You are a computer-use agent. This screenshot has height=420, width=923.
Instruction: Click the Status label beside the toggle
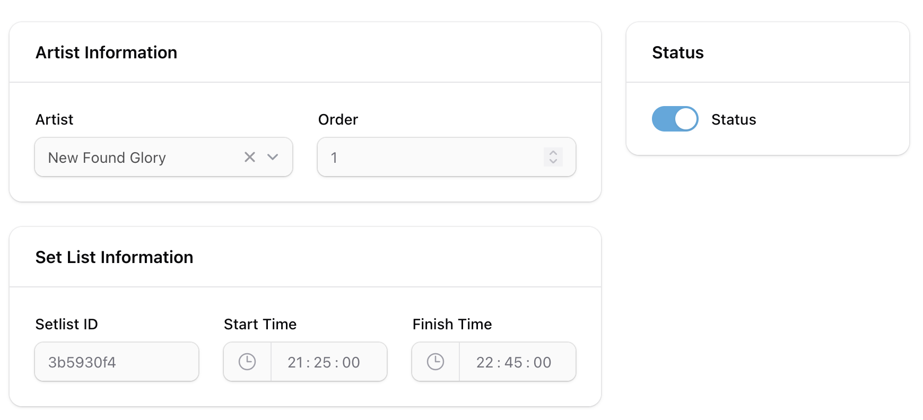[734, 120]
